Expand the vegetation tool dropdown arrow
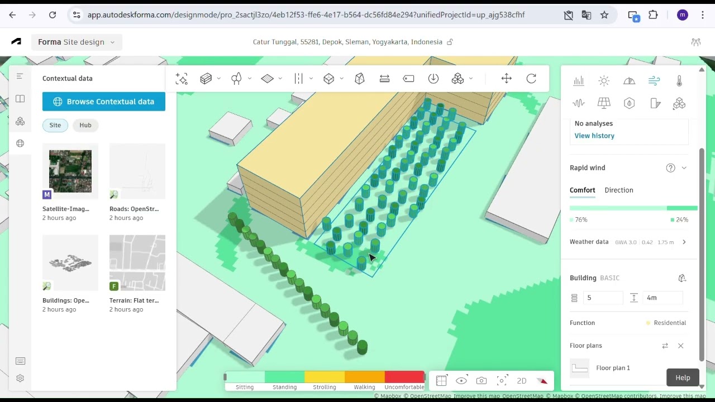Image resolution: width=715 pixels, height=402 pixels. pos(250,79)
